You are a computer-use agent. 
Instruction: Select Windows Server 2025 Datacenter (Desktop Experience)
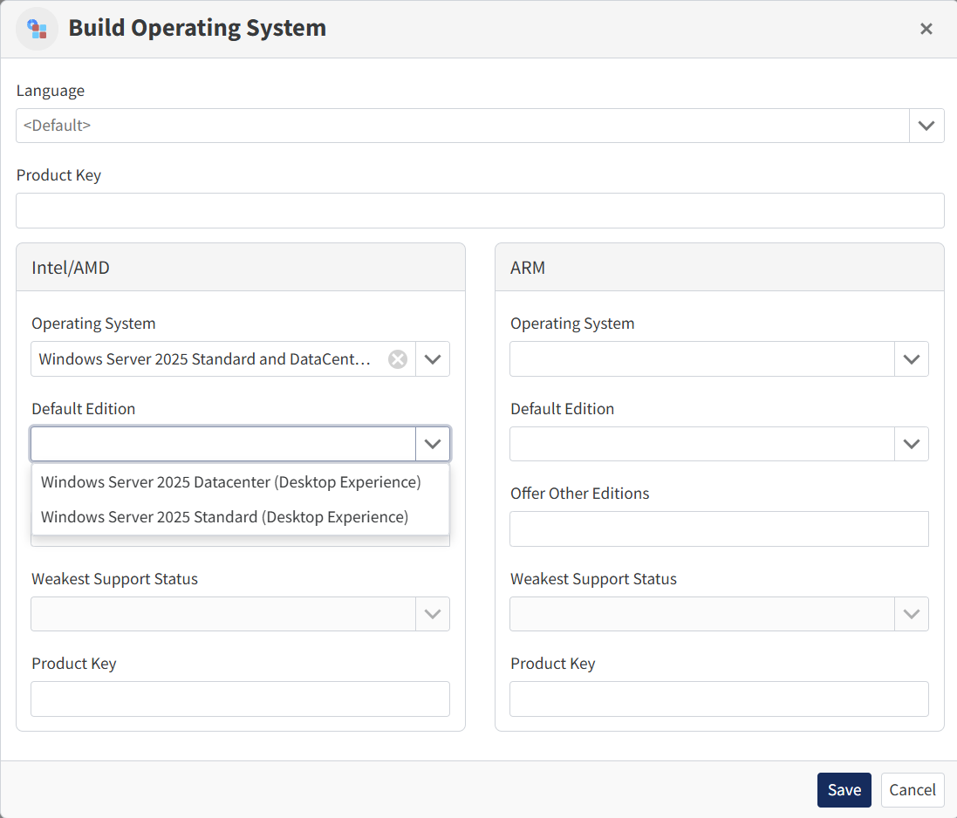coord(231,482)
